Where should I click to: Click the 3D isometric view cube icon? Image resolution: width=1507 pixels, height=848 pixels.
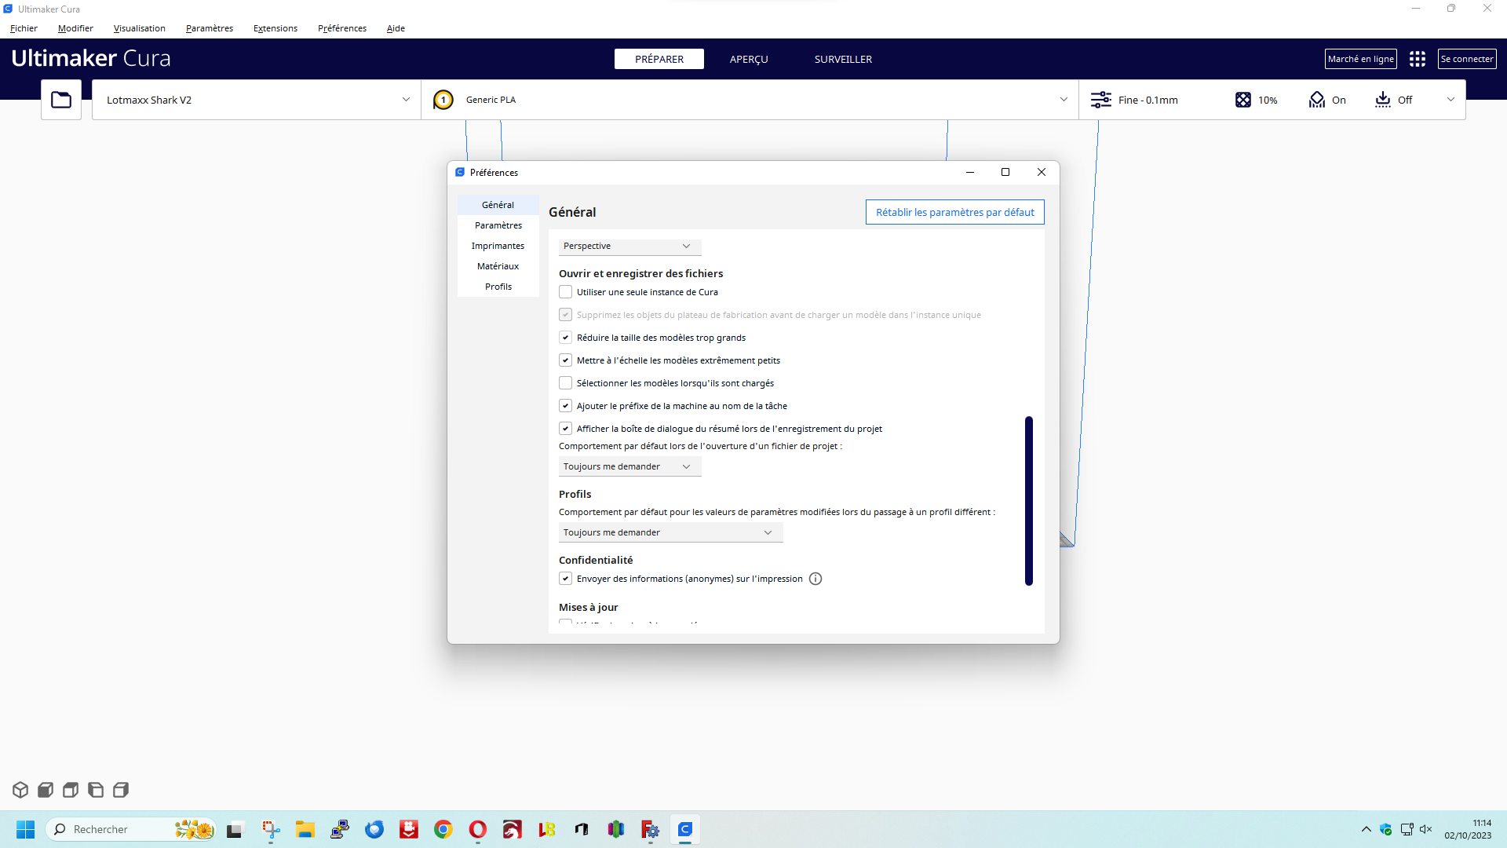click(20, 790)
